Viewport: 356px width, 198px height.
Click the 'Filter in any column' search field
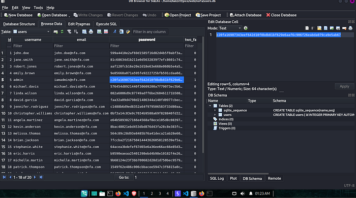(150, 31)
